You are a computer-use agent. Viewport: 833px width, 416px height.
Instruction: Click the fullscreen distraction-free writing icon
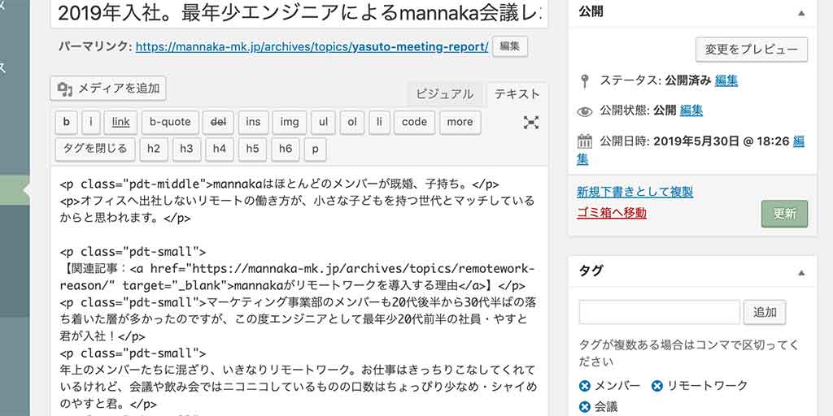point(531,122)
